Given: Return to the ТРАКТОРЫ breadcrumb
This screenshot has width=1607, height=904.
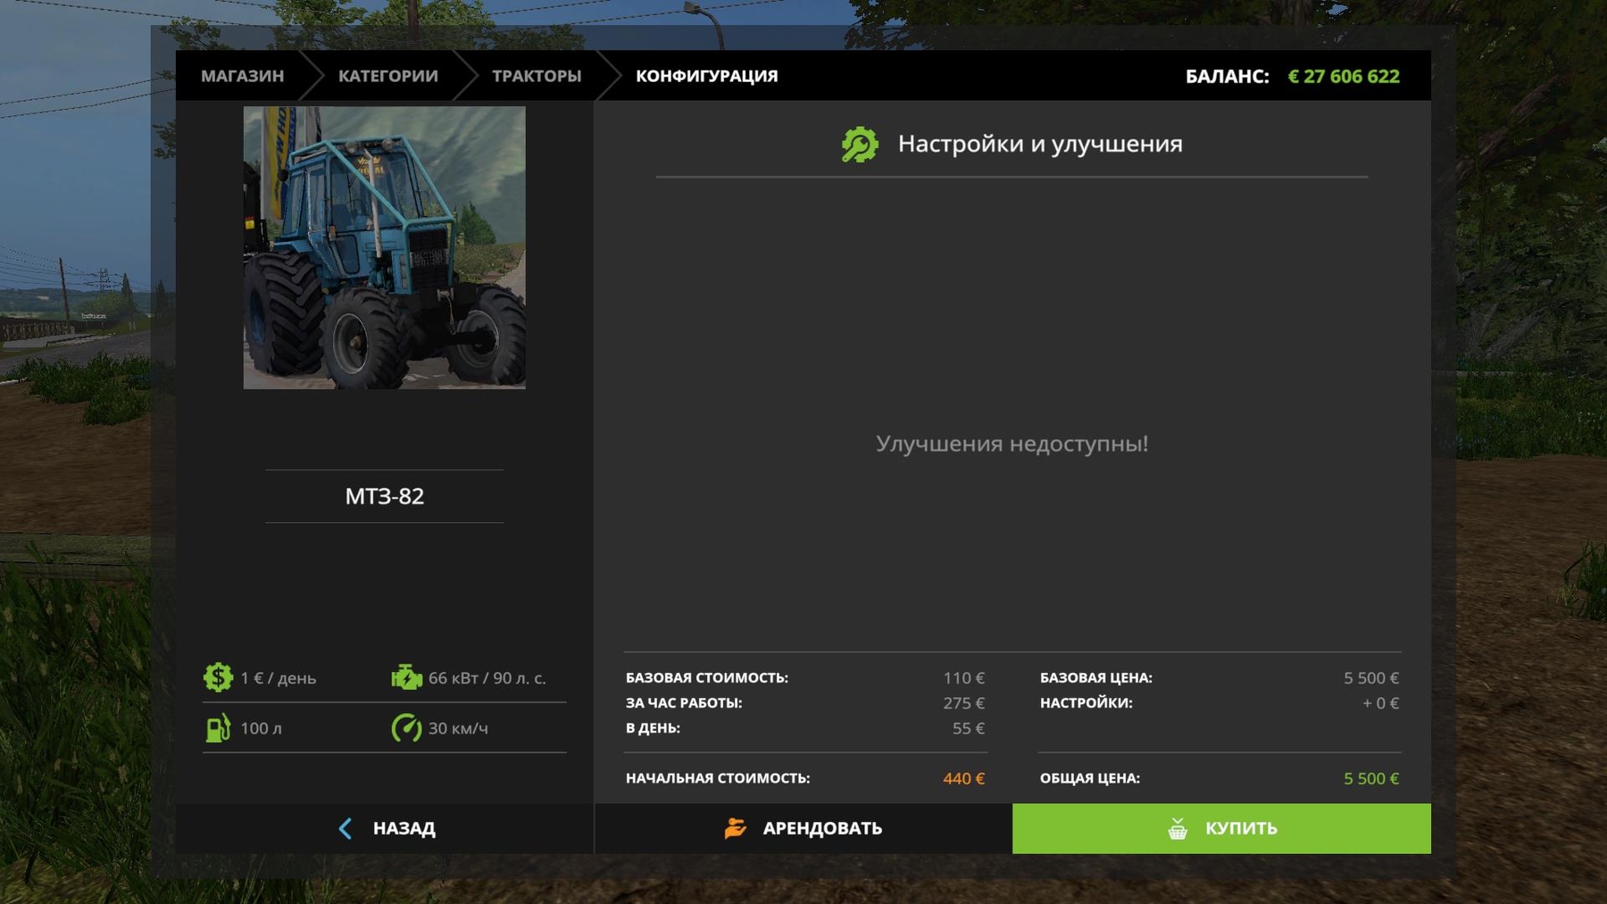Looking at the screenshot, I should pyautogui.click(x=536, y=76).
